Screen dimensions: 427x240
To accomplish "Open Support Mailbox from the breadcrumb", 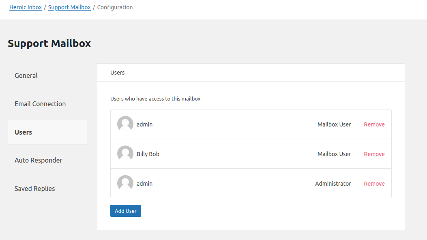I will coord(69,7).
